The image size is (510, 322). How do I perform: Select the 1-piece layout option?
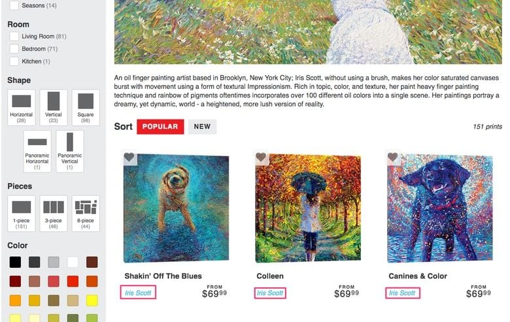[x=21, y=214]
